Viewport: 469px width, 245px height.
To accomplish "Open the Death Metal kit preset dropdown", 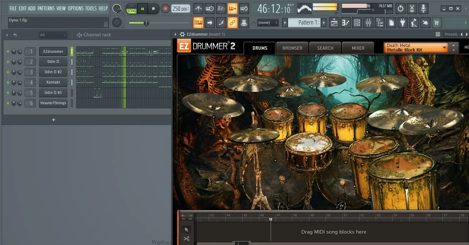I will pos(416,48).
